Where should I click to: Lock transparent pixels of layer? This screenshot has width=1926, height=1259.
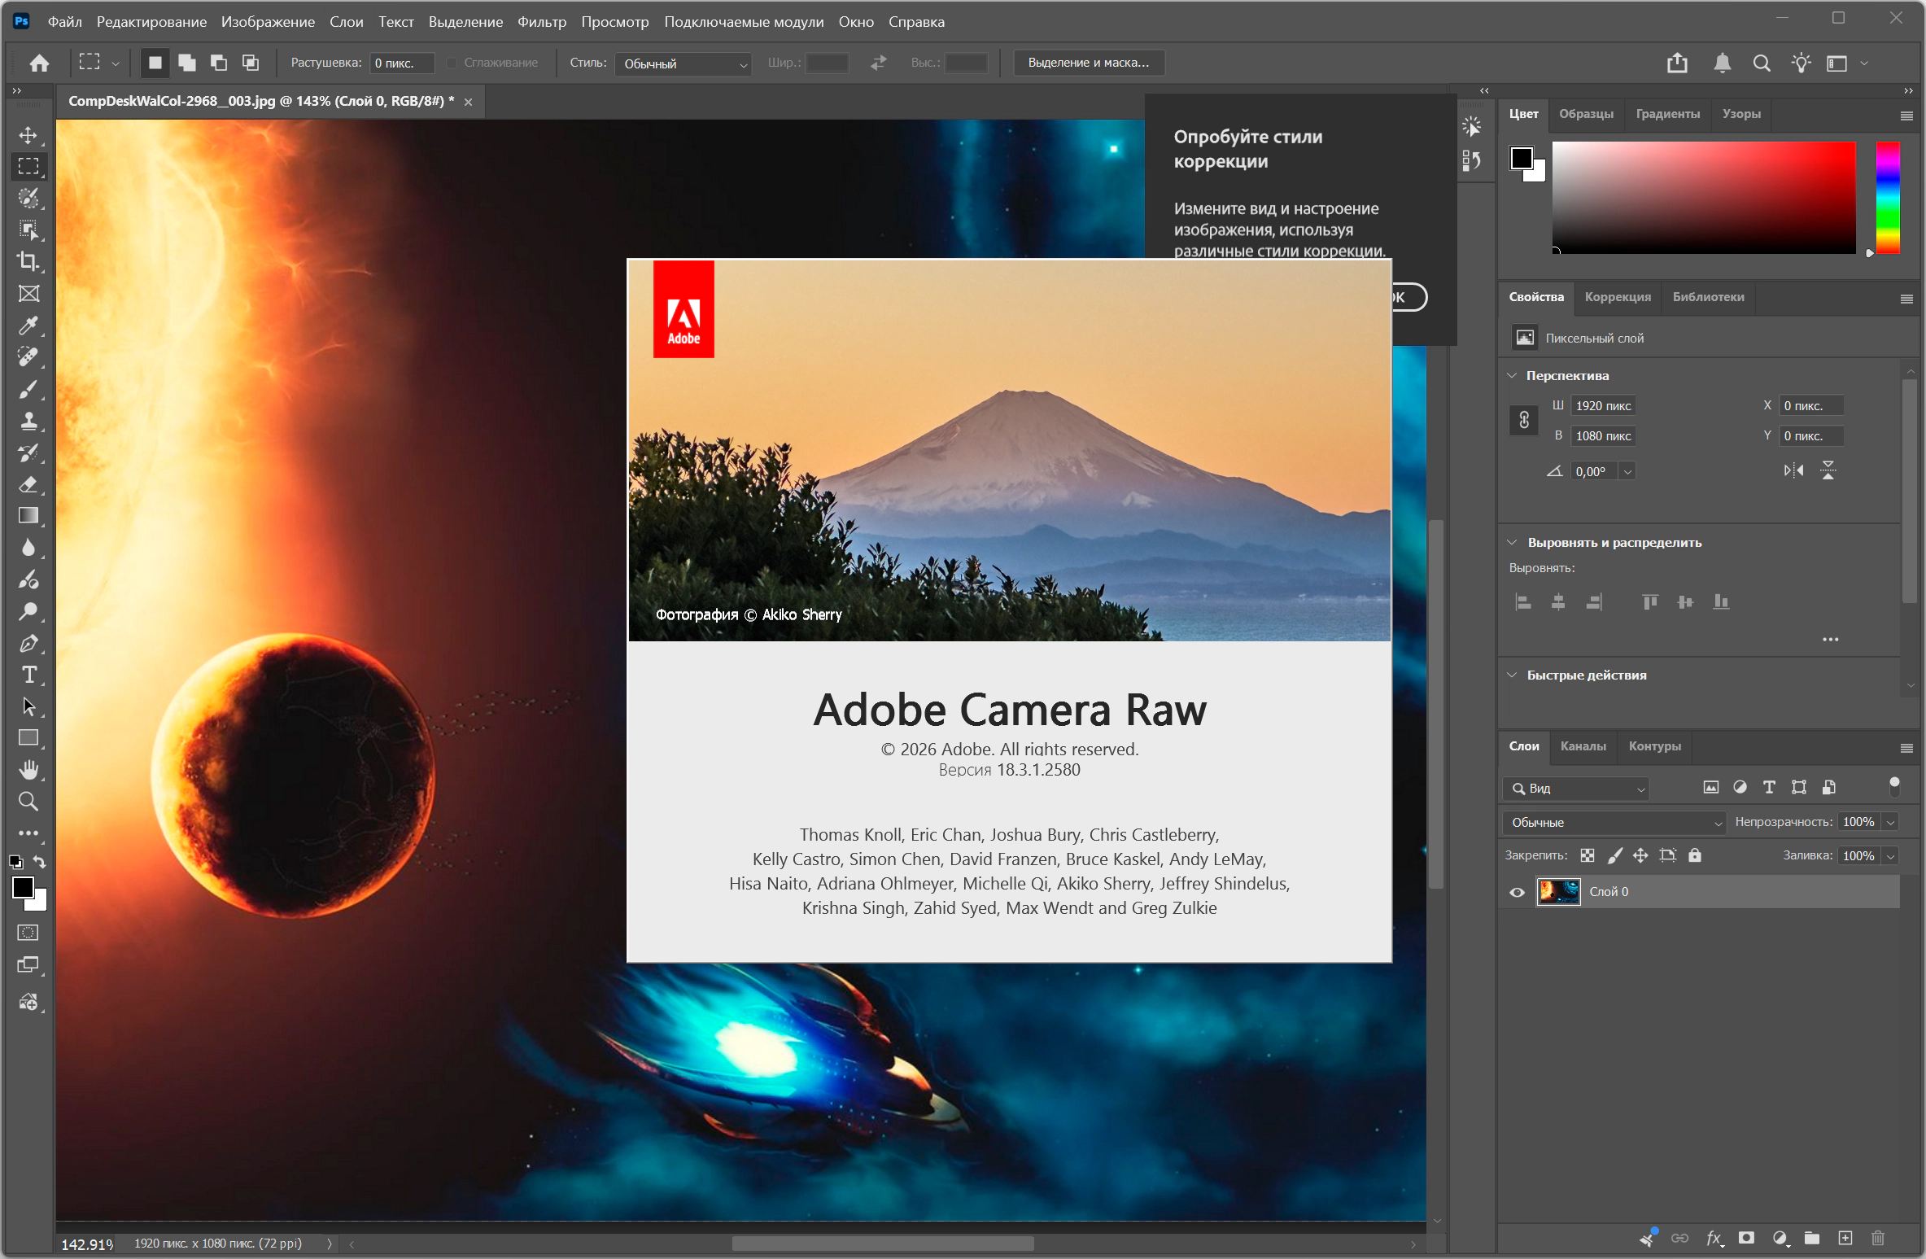click(1587, 855)
